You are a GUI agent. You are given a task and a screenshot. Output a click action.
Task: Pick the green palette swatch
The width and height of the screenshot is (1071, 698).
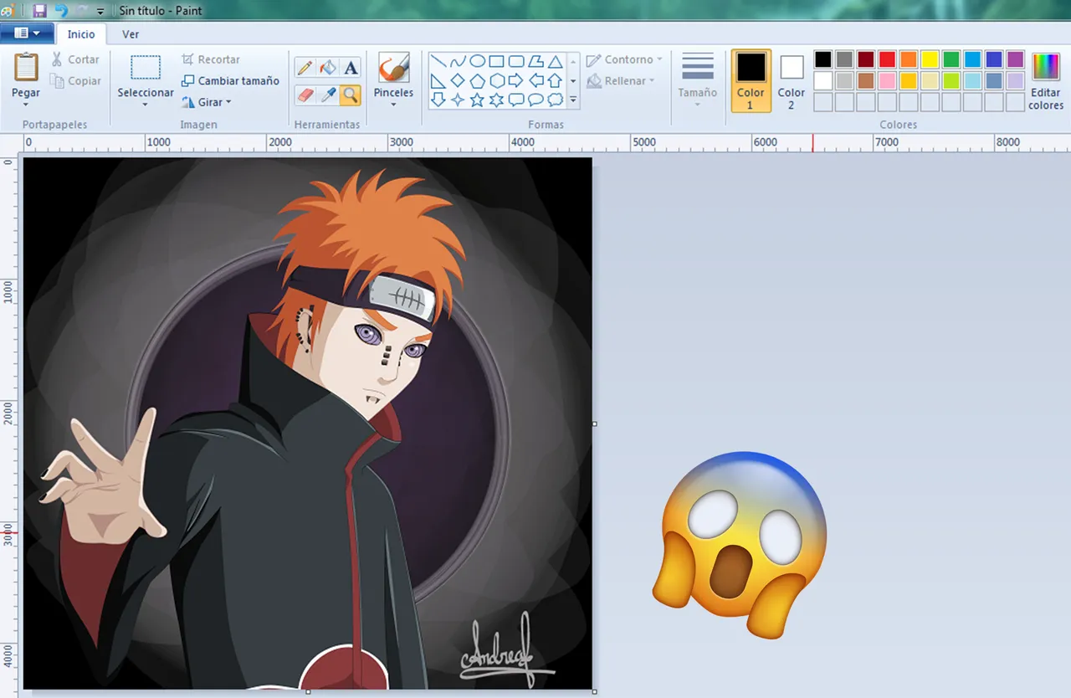(x=951, y=59)
